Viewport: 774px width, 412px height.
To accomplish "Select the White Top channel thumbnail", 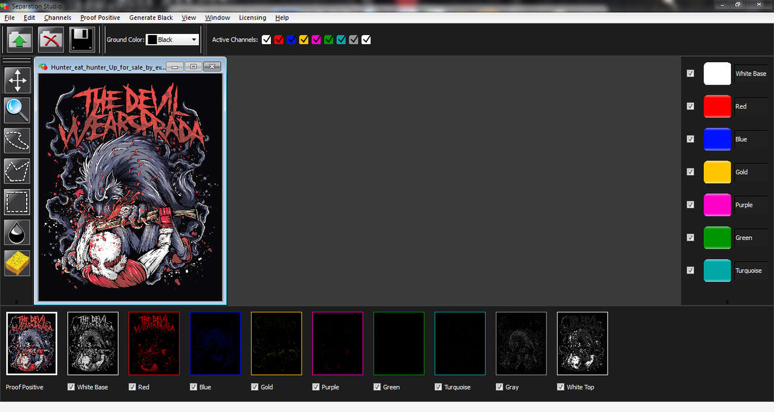I will (582, 343).
